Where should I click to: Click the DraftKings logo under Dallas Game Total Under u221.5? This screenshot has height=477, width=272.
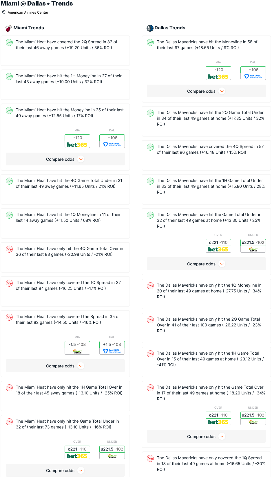(x=253, y=249)
